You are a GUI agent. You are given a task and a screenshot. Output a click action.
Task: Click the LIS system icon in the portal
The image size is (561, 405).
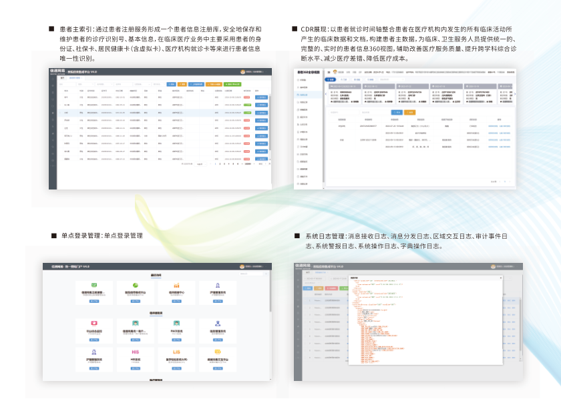[177, 352]
